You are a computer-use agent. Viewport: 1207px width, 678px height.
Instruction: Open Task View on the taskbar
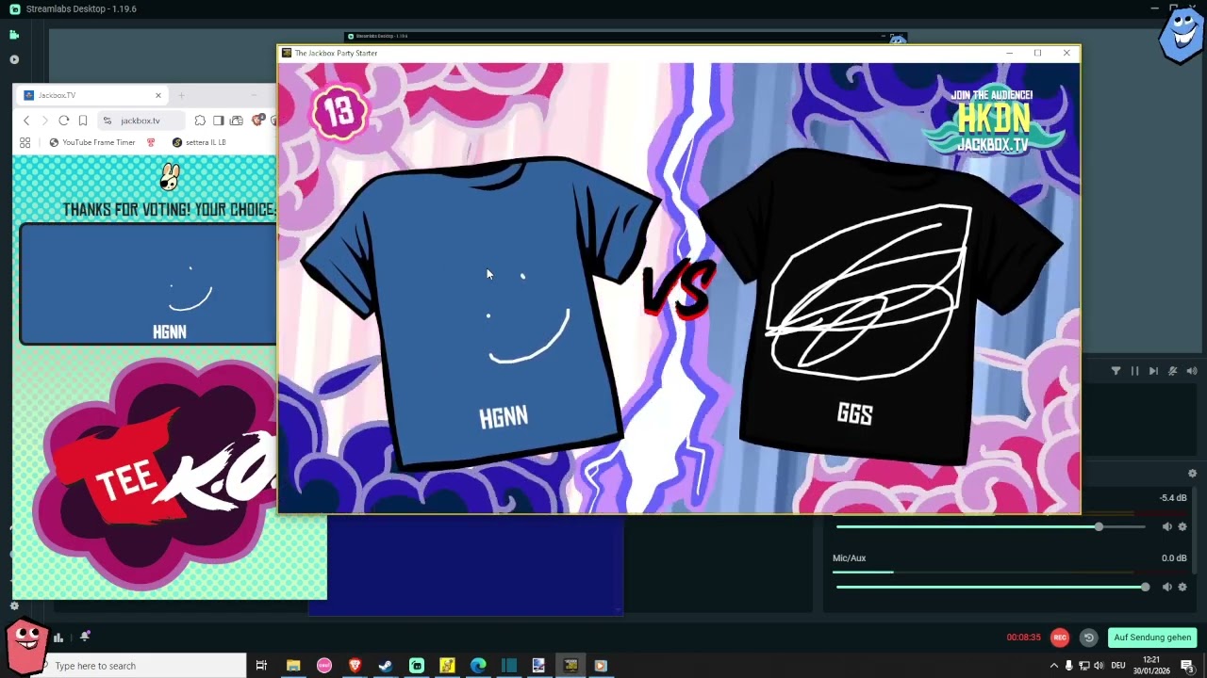[261, 666]
